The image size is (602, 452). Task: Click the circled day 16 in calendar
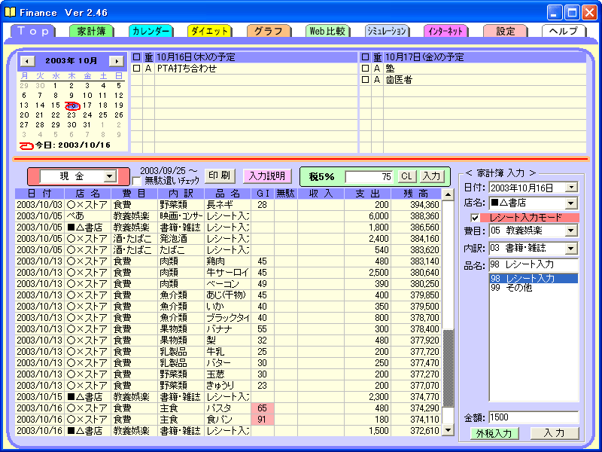pyautogui.click(x=72, y=105)
